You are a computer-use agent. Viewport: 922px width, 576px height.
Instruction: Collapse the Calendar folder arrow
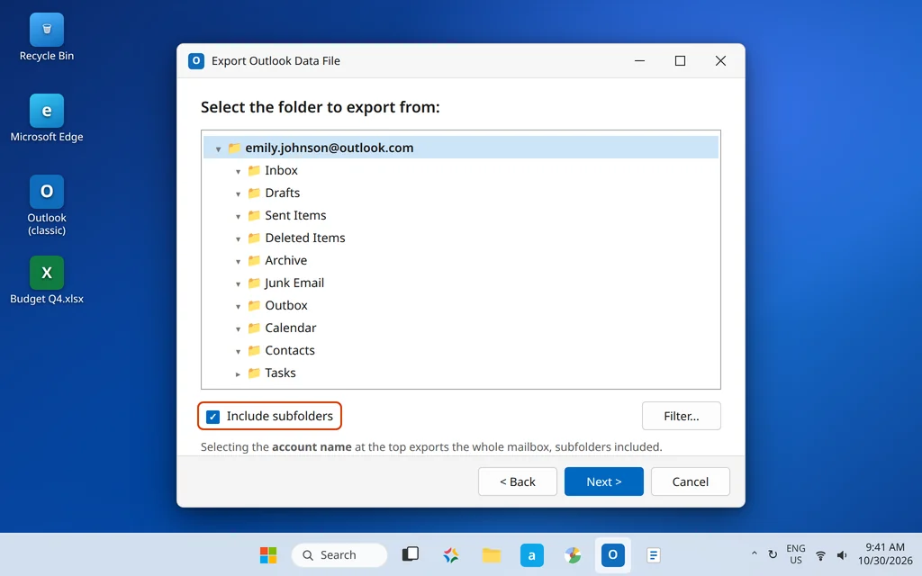238,329
